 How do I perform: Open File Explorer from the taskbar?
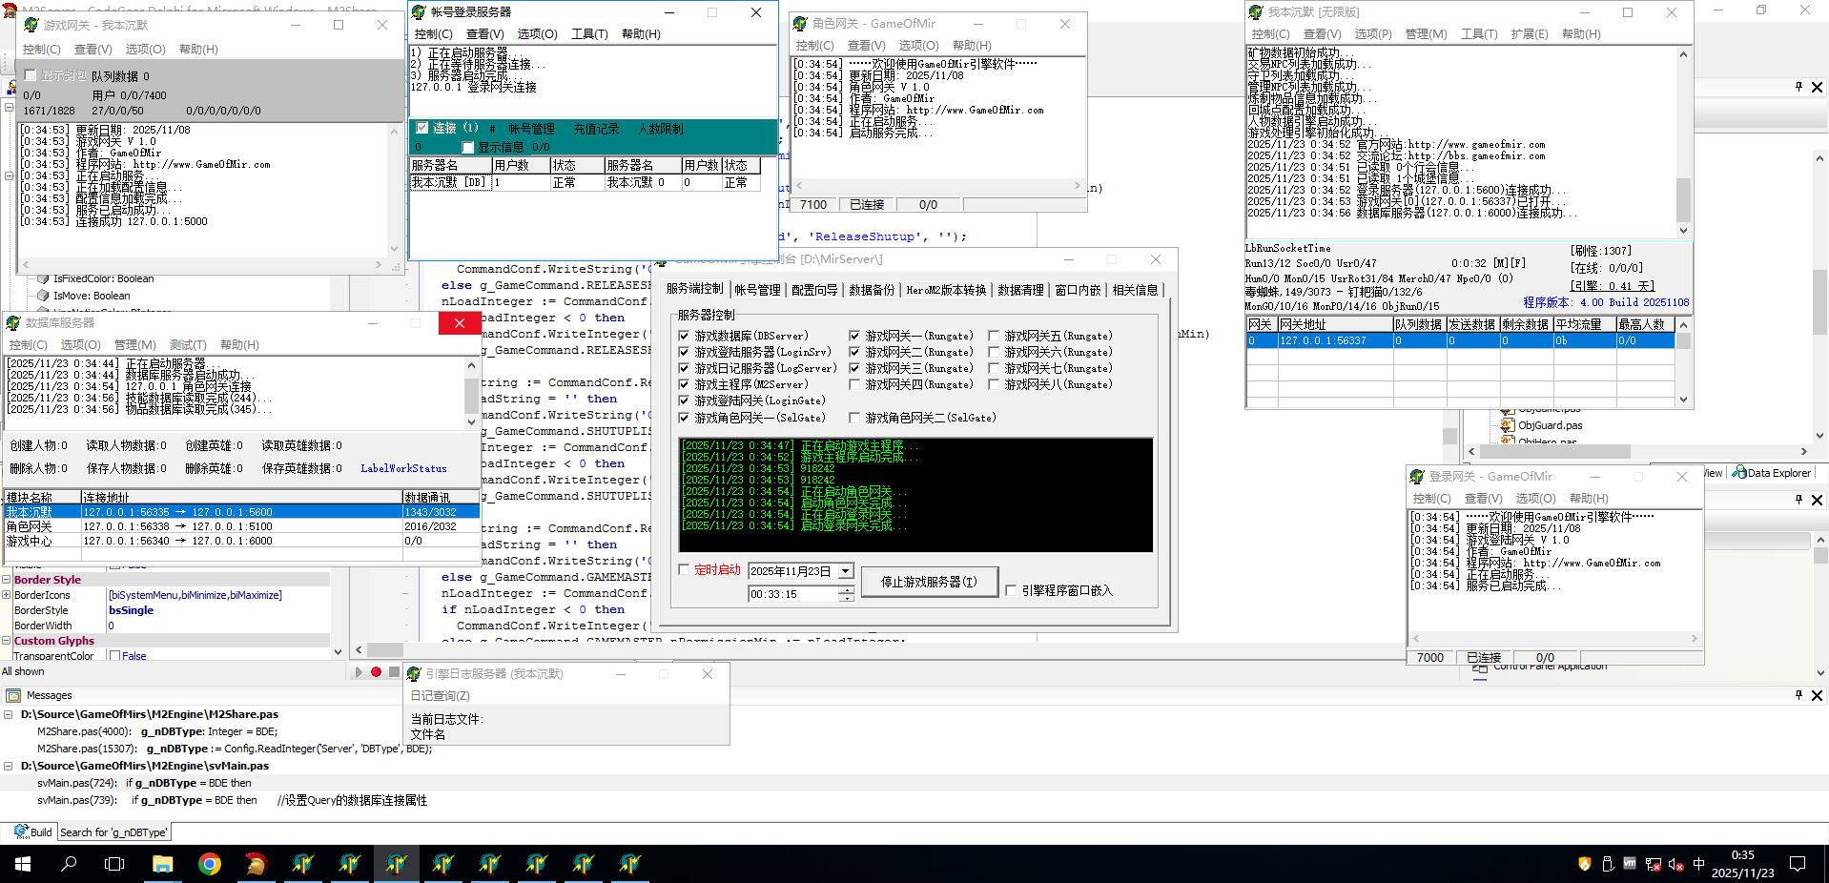point(162,864)
